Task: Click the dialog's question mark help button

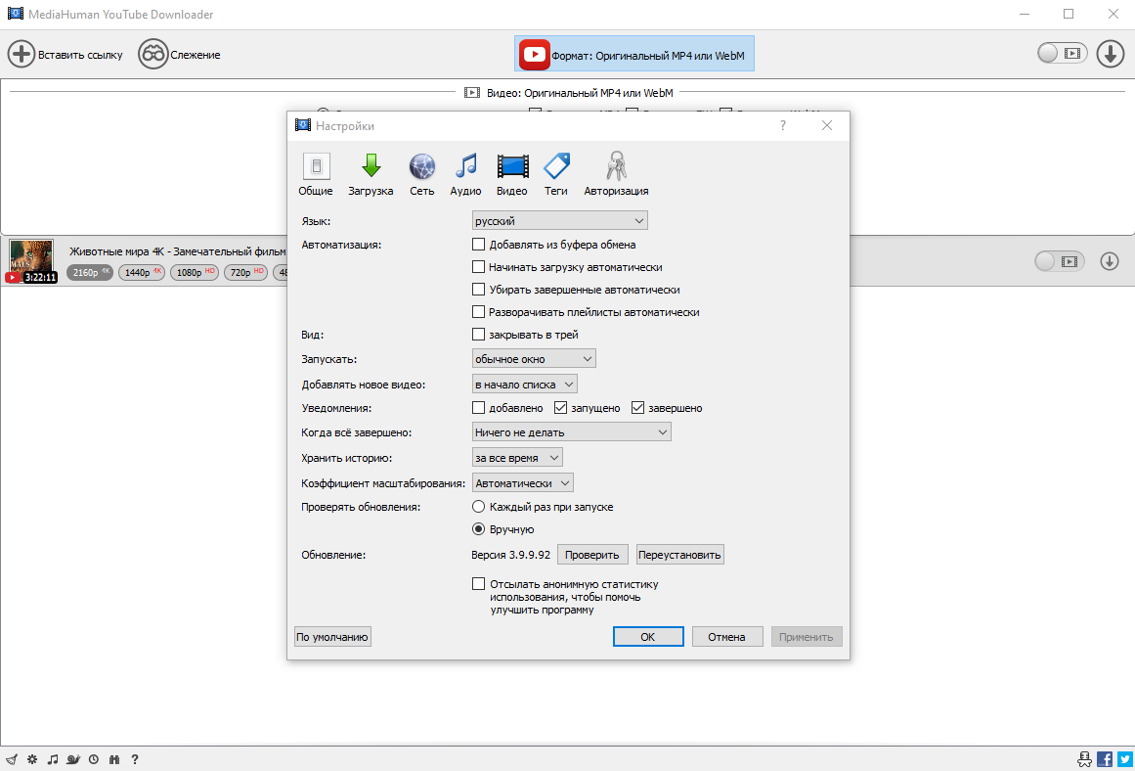Action: point(782,125)
